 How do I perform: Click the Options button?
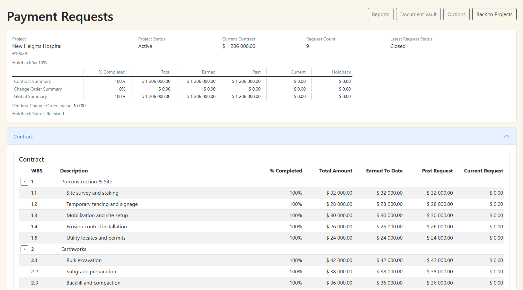coord(456,14)
